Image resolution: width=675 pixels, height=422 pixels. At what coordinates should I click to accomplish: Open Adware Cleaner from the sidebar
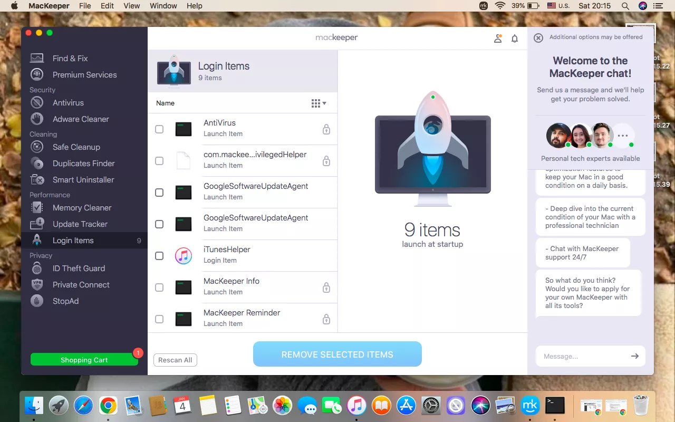(80, 119)
